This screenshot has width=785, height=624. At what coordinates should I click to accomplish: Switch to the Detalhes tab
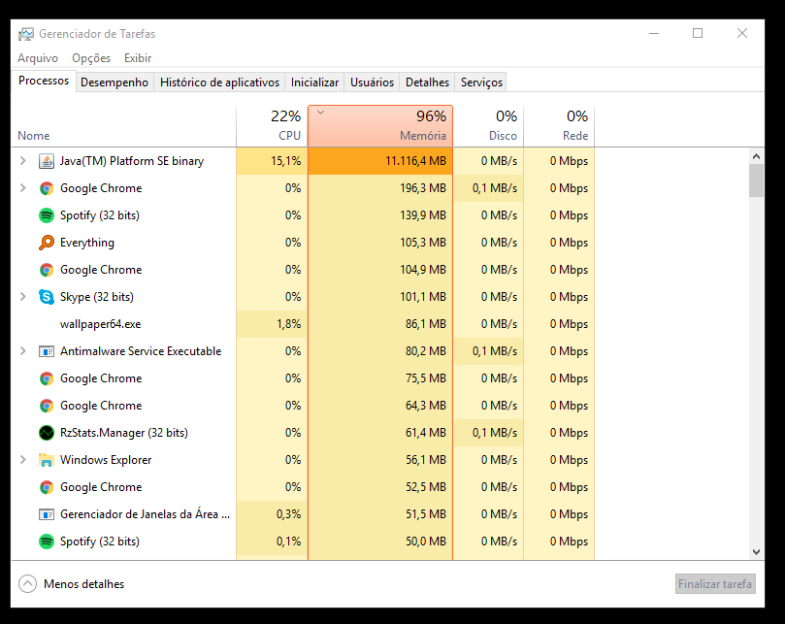click(x=427, y=82)
